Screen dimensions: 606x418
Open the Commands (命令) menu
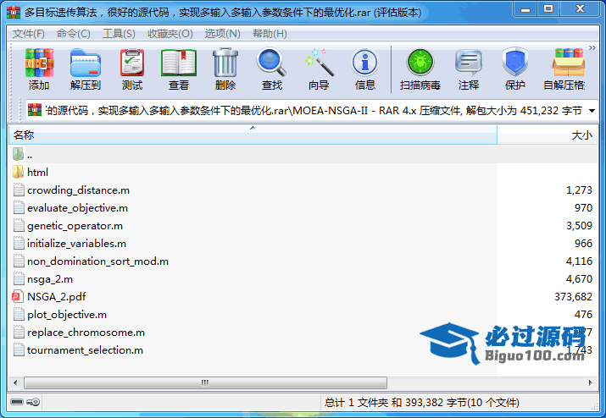pos(74,34)
